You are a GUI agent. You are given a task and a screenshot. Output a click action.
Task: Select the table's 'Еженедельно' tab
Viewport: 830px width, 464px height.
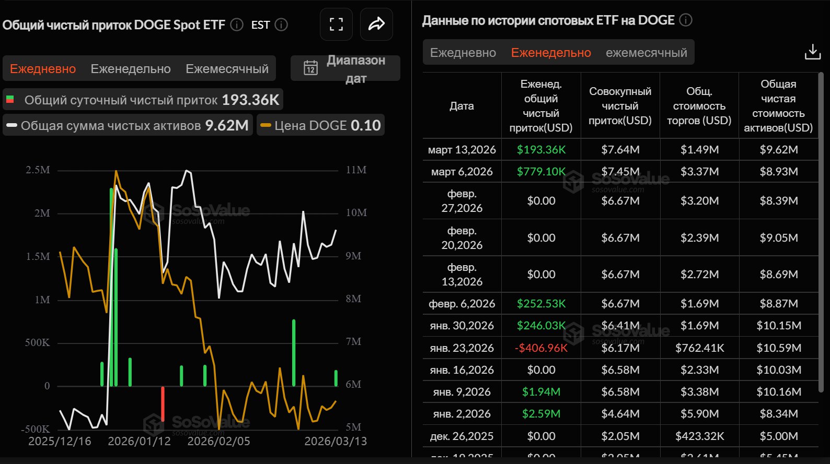pyautogui.click(x=551, y=53)
